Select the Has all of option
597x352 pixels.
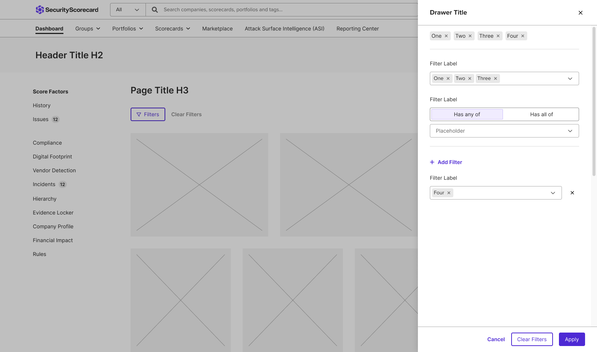tap(541, 114)
